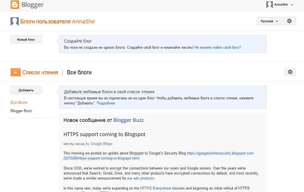This screenshot has height=192, width=304.
Task: Click the orange Blogger logo icon
Action: pyautogui.click(x=15, y=5)
